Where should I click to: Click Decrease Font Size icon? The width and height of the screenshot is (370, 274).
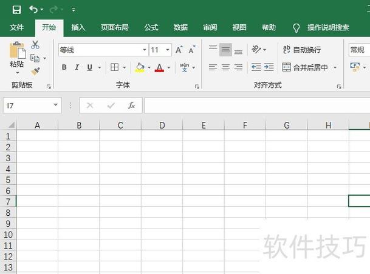(x=192, y=50)
